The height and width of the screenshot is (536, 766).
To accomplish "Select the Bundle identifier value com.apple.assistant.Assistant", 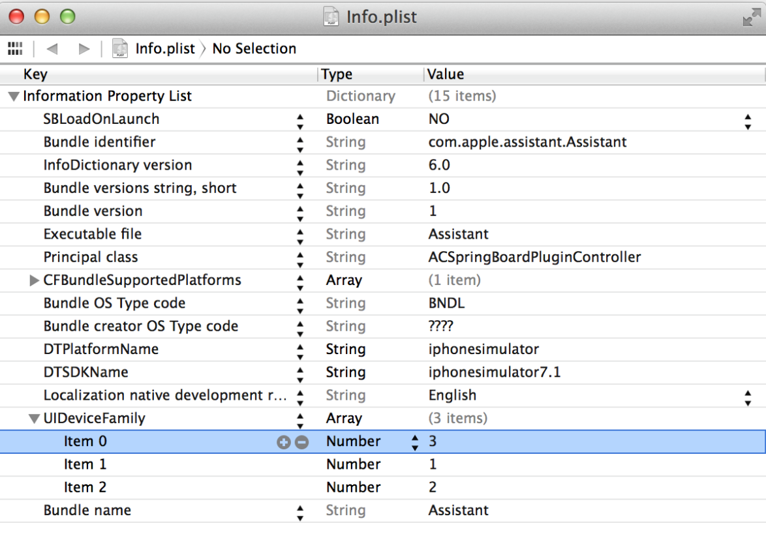I will (527, 142).
